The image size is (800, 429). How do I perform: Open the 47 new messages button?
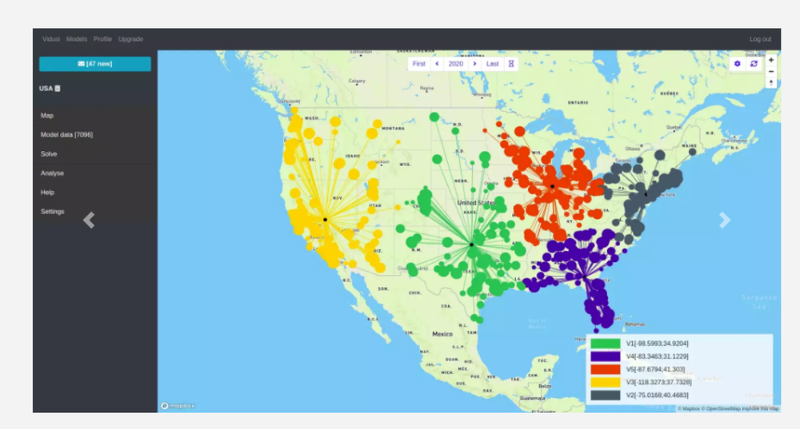(x=95, y=64)
